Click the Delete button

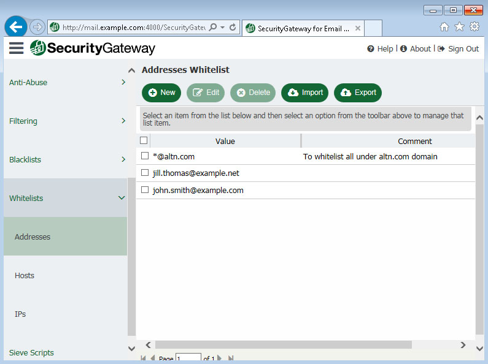point(253,93)
